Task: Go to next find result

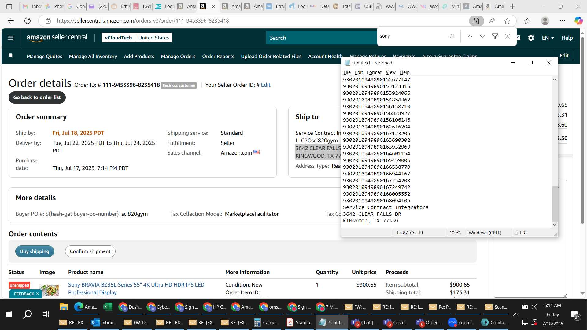Action: tap(482, 36)
